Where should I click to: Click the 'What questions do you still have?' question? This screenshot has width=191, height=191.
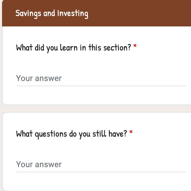click(71, 134)
